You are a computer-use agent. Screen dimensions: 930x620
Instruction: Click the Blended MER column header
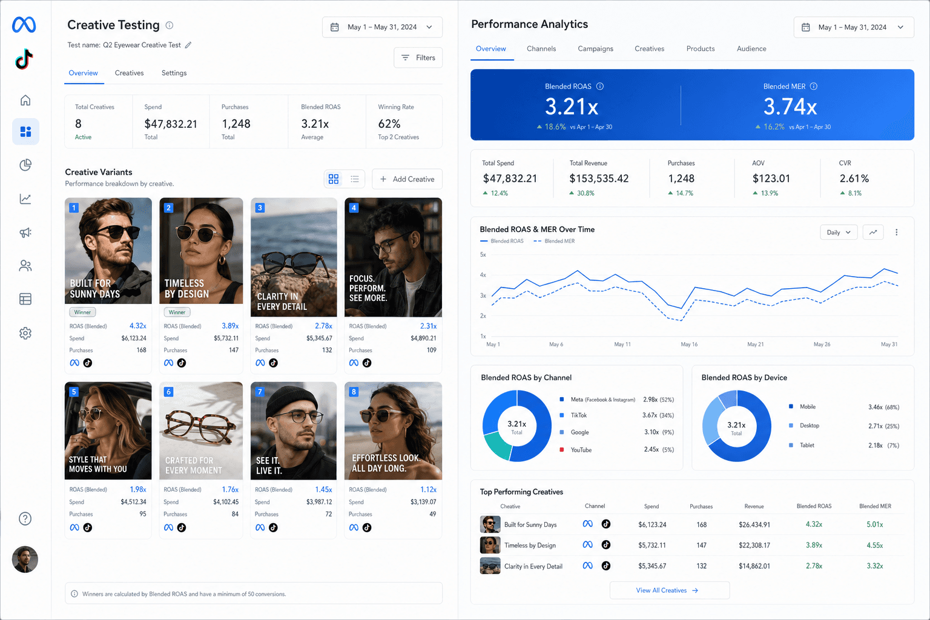pyautogui.click(x=875, y=506)
